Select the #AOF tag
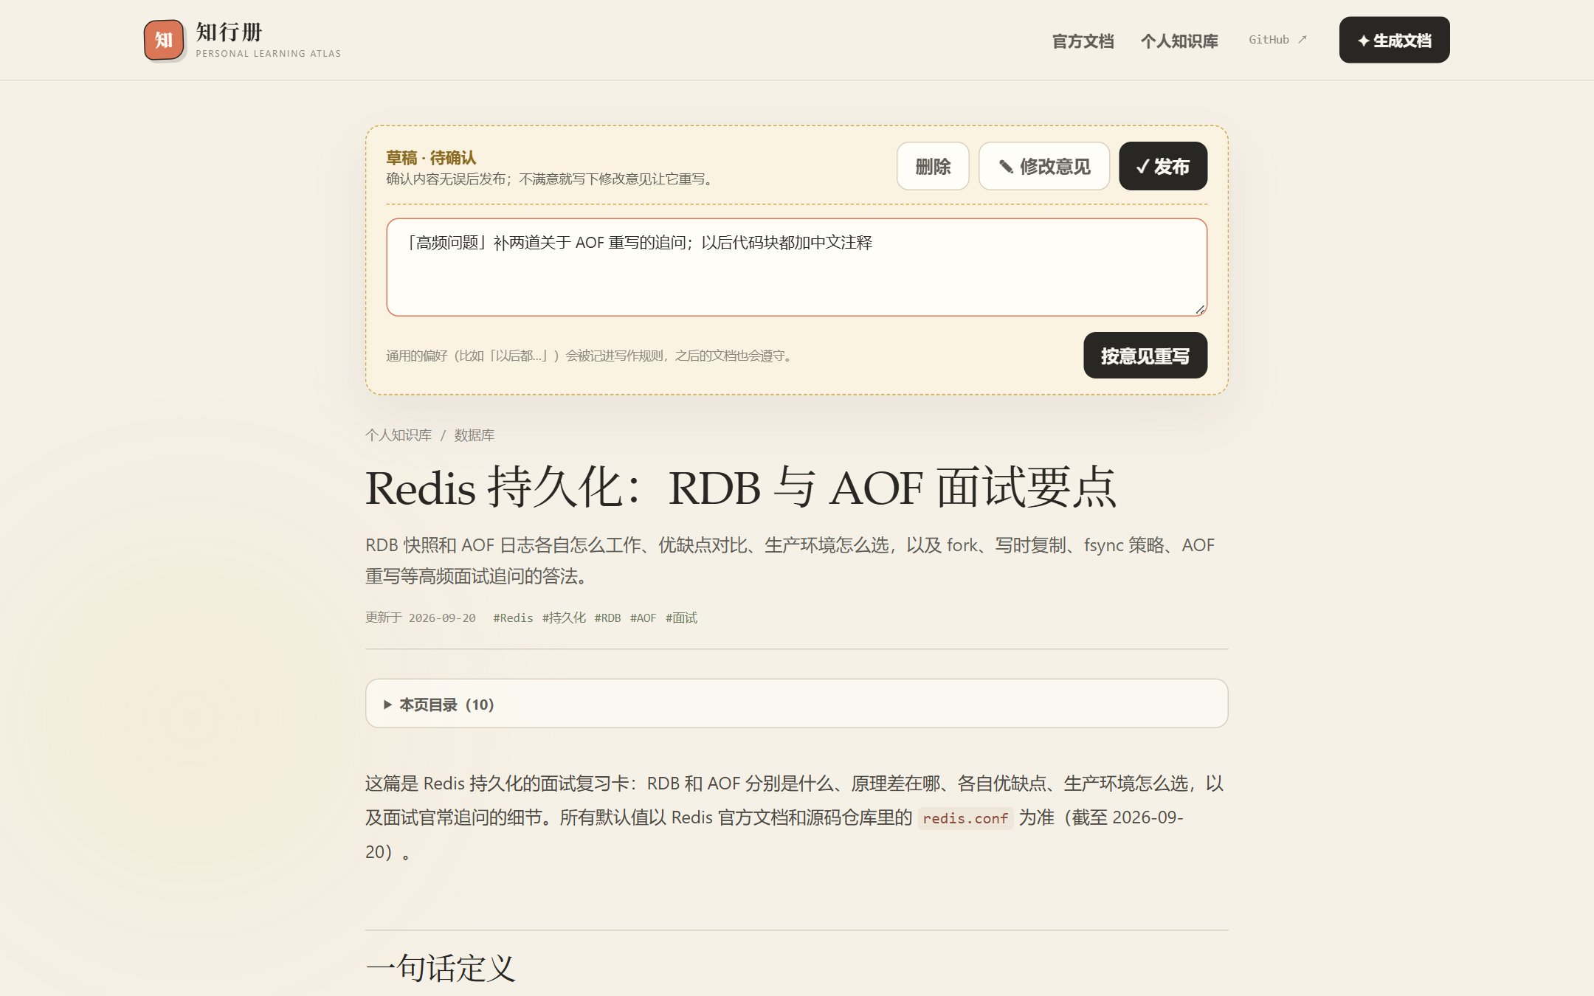 point(643,618)
